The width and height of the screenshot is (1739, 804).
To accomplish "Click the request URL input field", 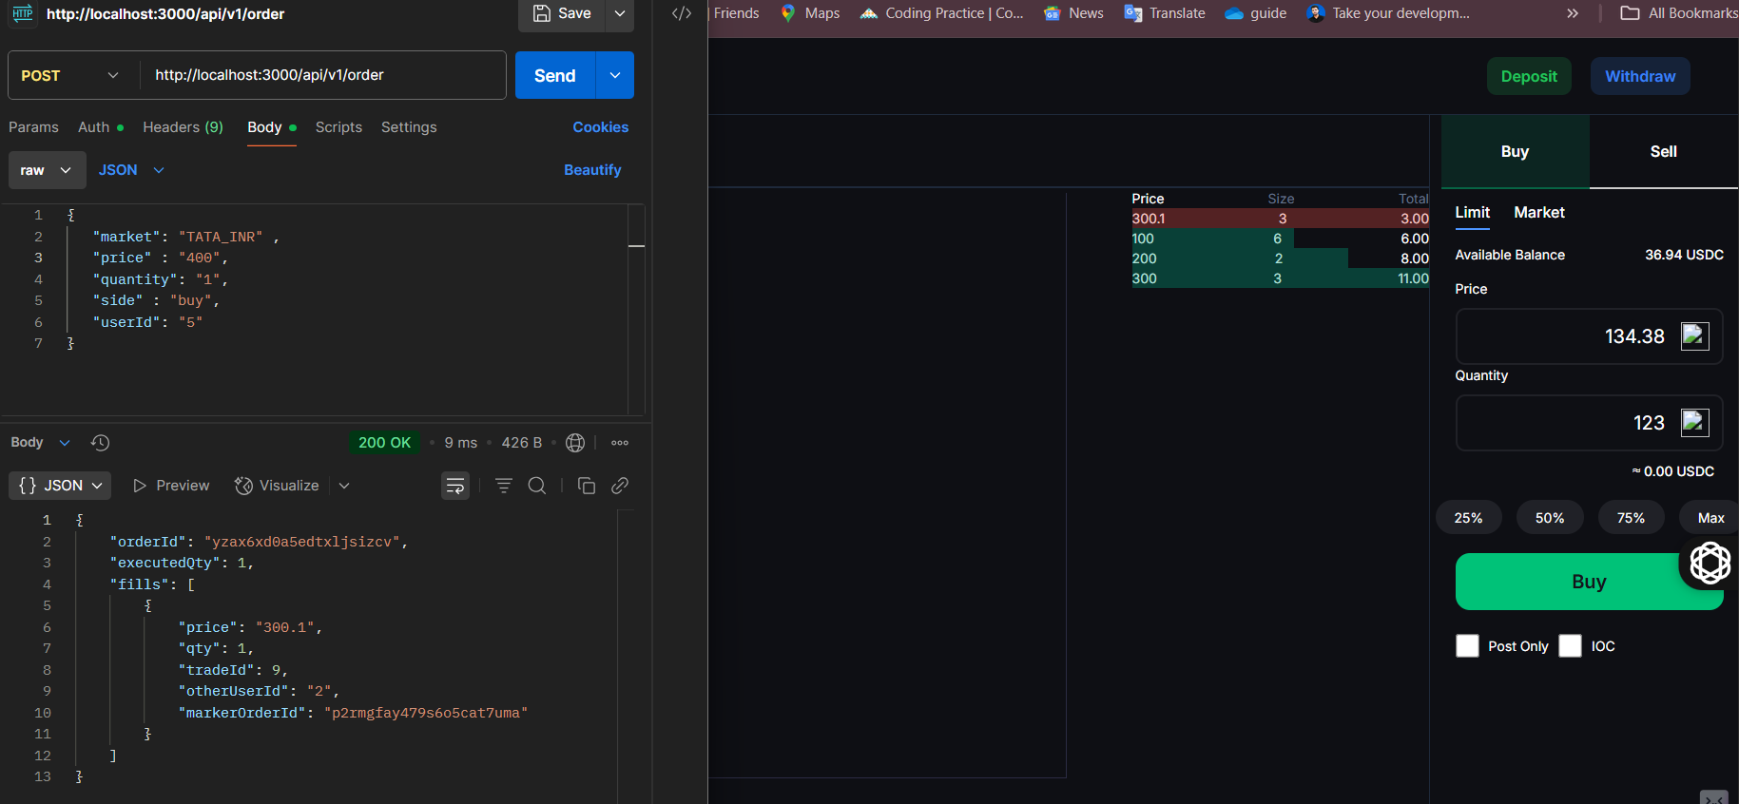I will point(323,75).
